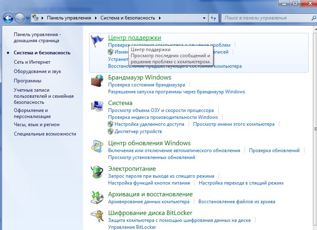Click the Back navigation arrow button
Screen dimensions: 317x230
[x=9, y=18]
